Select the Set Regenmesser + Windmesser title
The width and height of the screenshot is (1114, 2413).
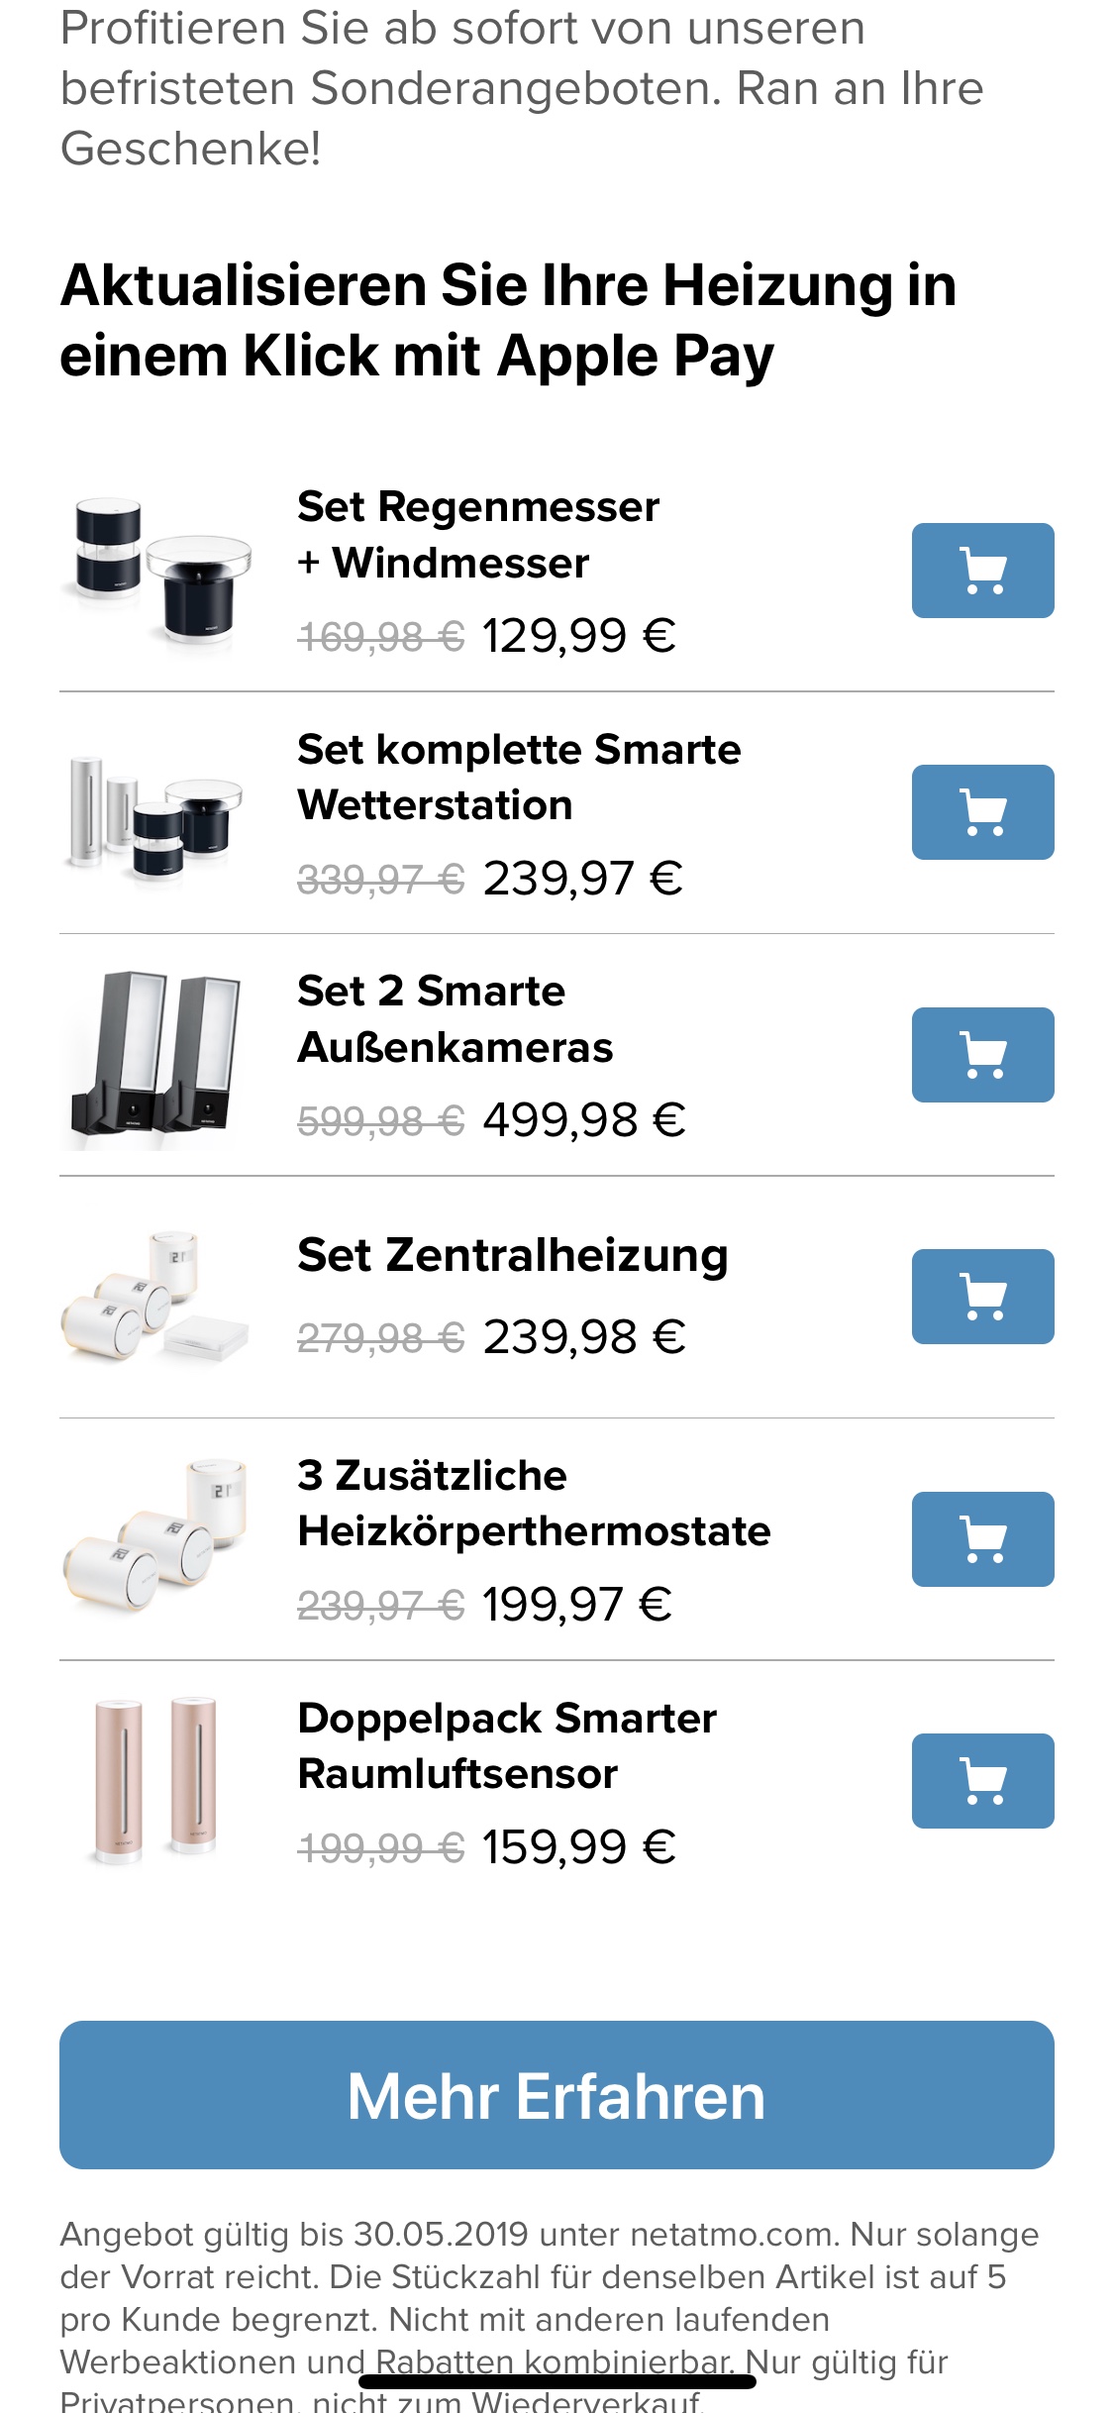click(477, 535)
